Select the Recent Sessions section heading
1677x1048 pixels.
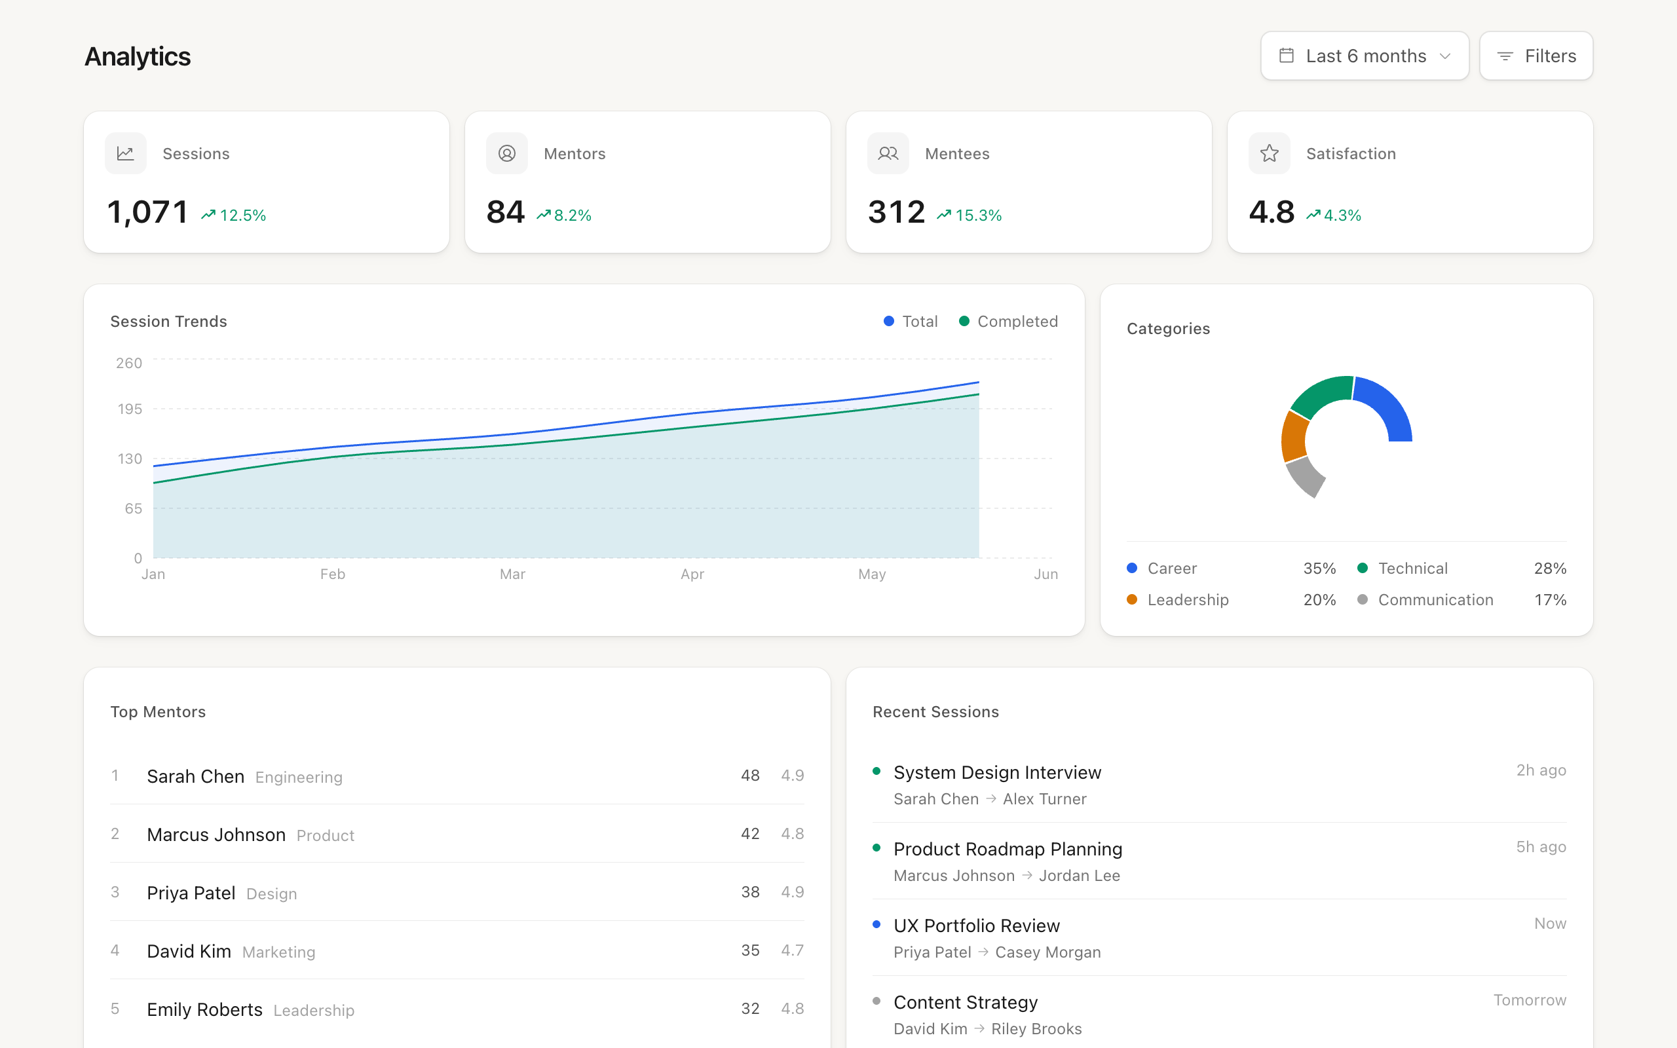[x=935, y=711]
